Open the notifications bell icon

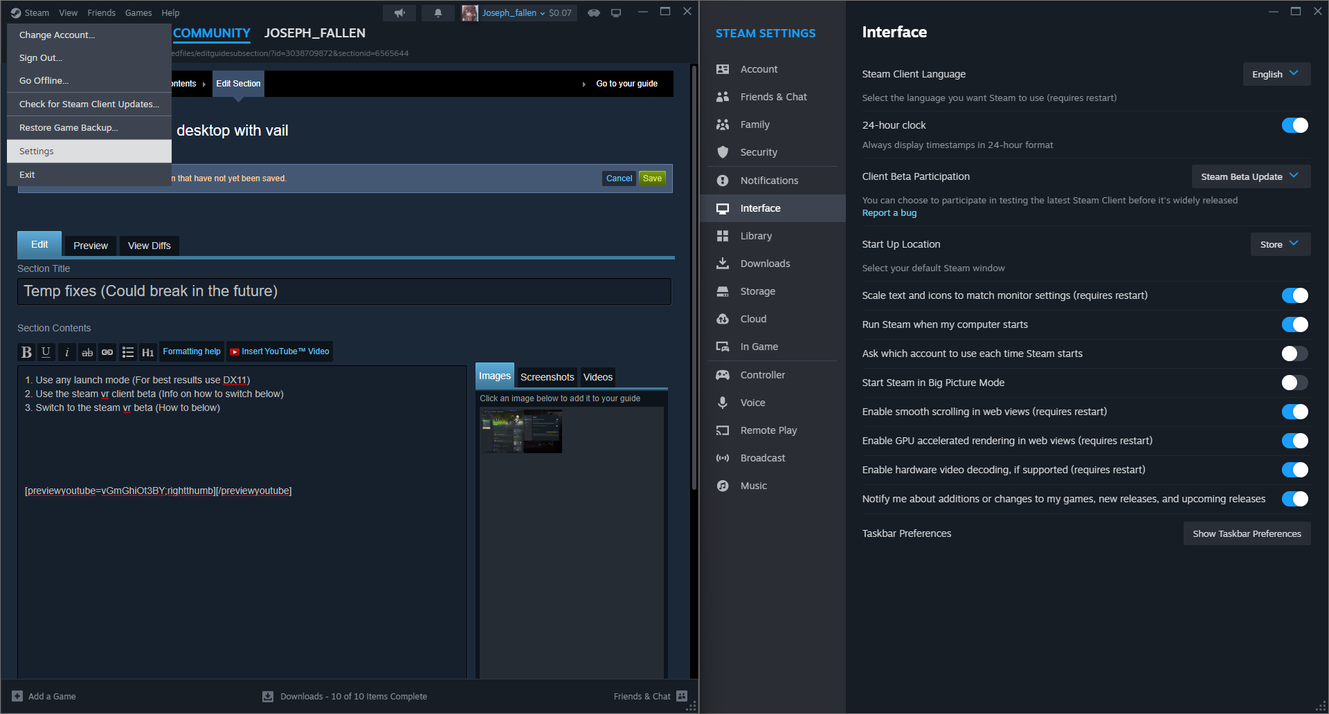(438, 12)
